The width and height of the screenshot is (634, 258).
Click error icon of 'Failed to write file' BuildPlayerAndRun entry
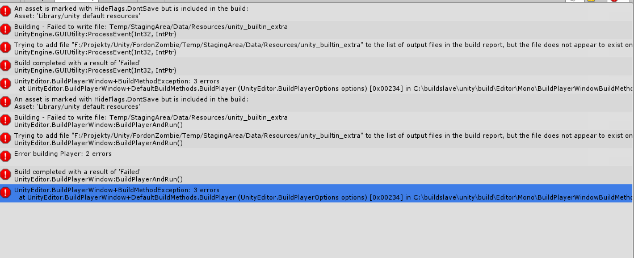6,120
